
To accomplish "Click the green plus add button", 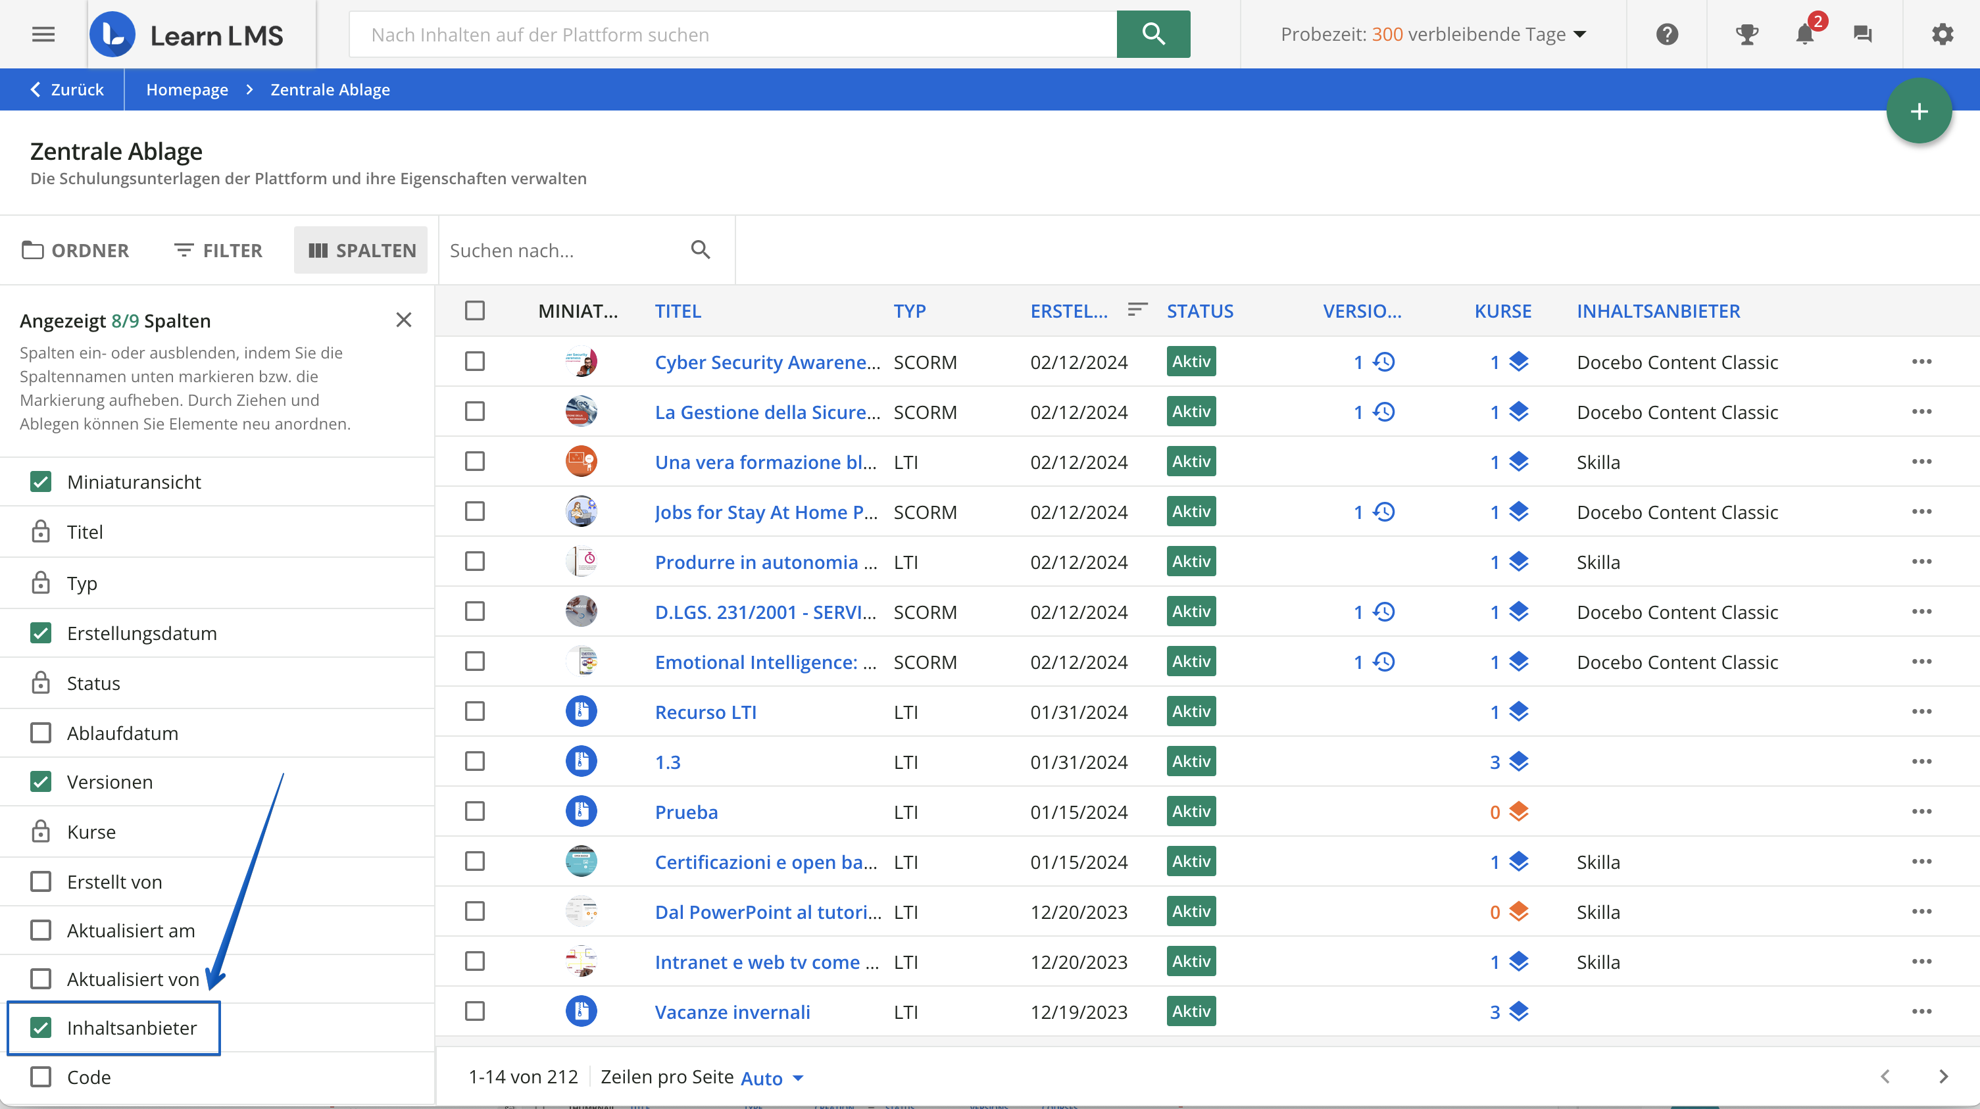I will point(1919,111).
